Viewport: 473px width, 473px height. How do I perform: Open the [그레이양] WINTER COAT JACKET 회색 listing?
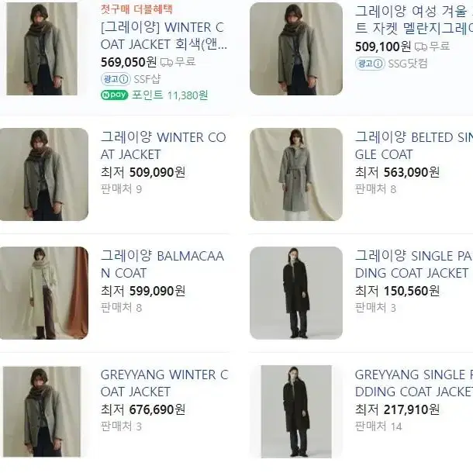164,36
